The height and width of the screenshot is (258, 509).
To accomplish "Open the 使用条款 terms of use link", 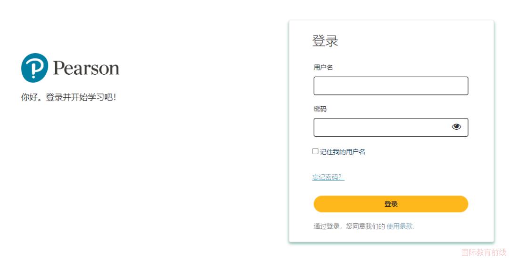I will [400, 226].
